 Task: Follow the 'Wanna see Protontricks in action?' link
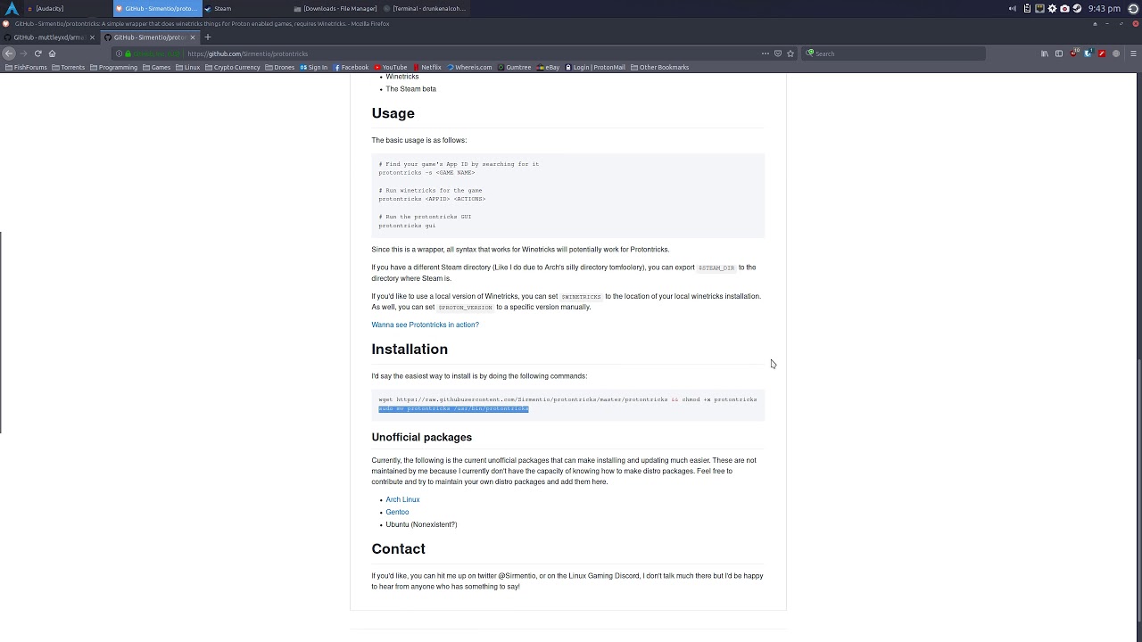click(425, 325)
